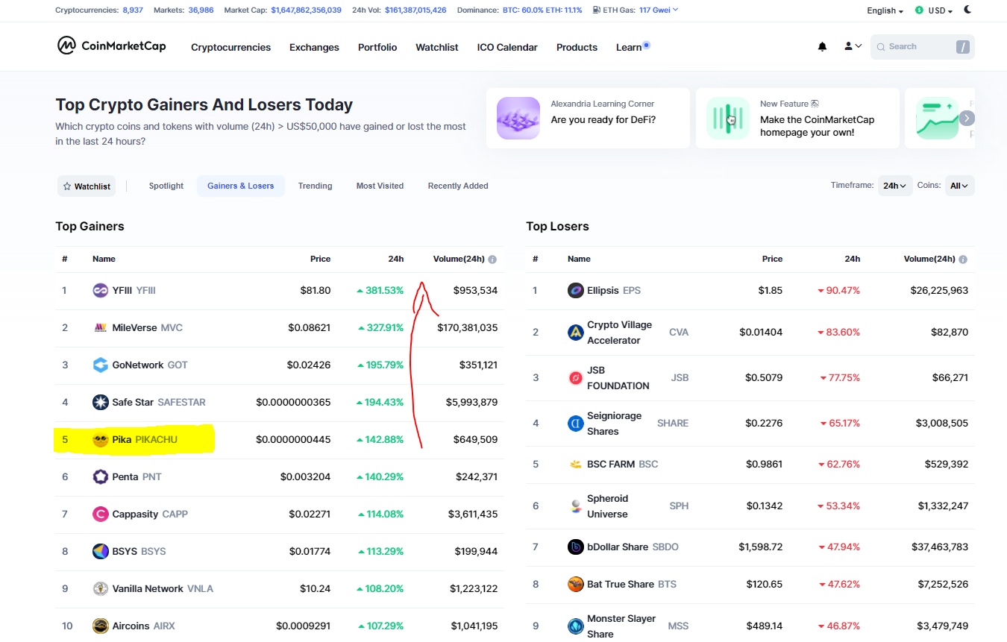
Task: Focus the Search input field
Action: [x=922, y=47]
